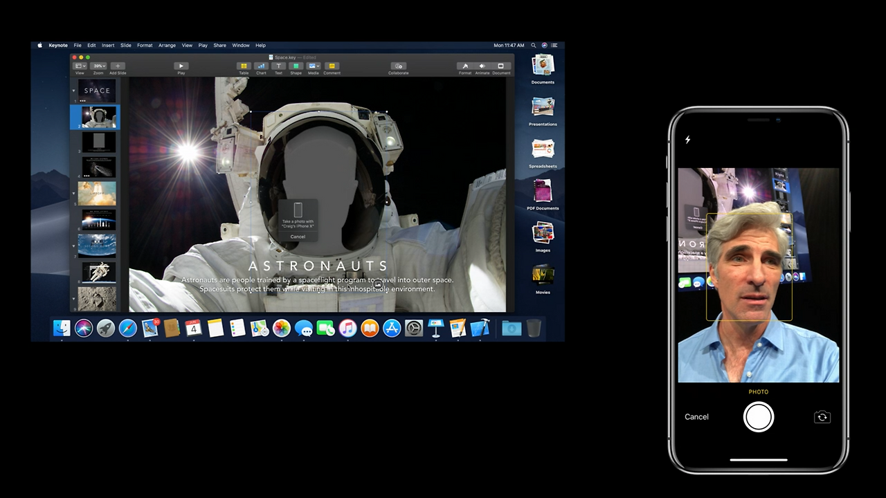Select the Liftoff rocket slide thumbnail

97,194
